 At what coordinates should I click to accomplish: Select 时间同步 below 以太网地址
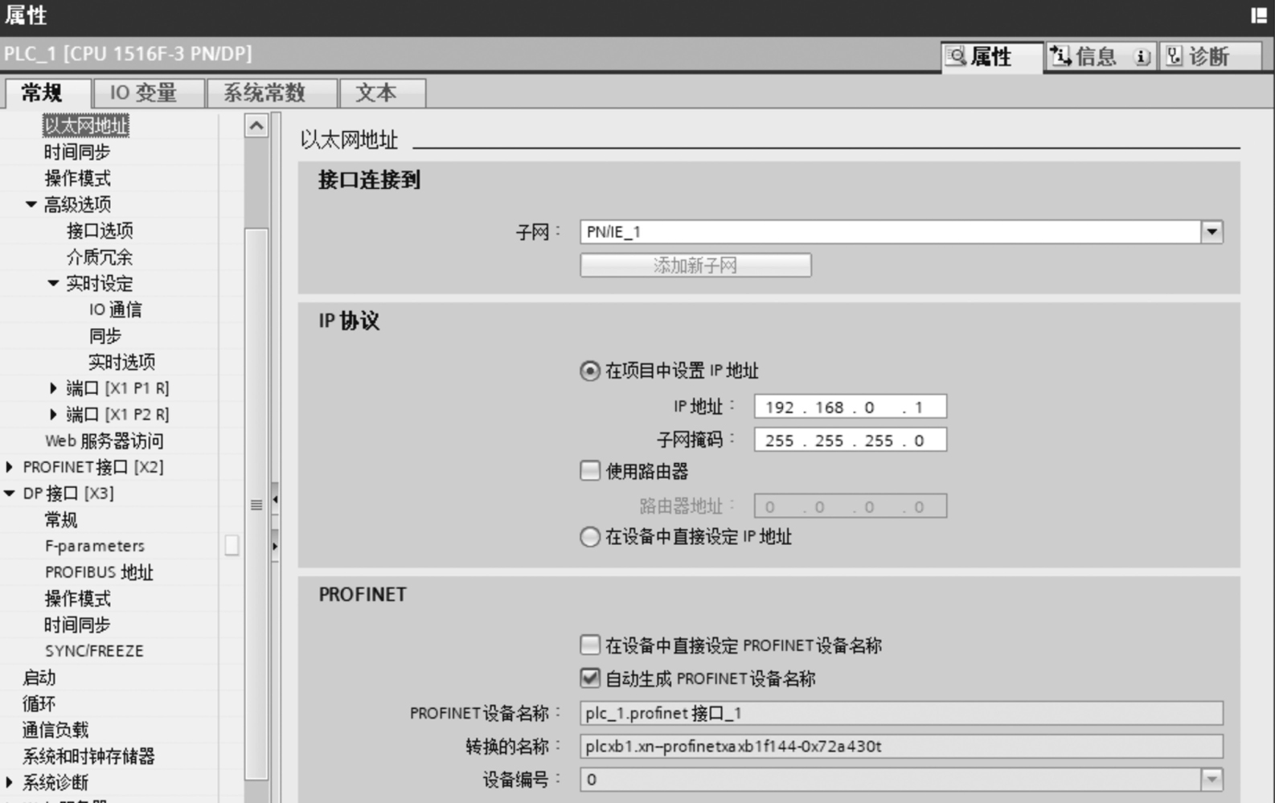pyautogui.click(x=77, y=152)
